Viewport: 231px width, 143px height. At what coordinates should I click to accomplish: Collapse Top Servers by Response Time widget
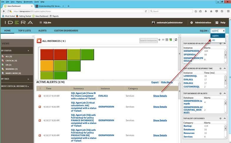click(x=225, y=68)
